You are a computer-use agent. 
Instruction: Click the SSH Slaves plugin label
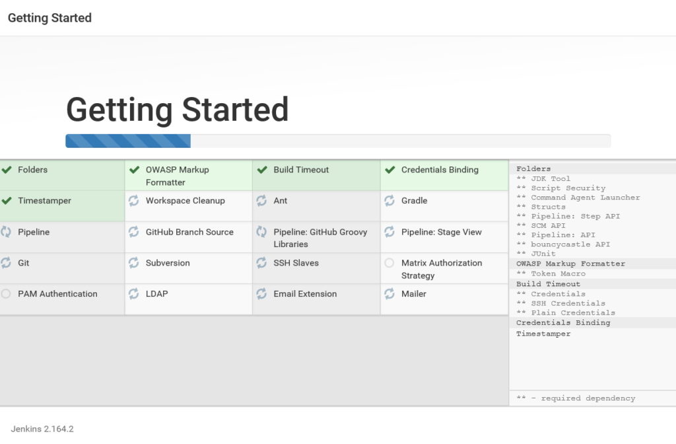296,263
